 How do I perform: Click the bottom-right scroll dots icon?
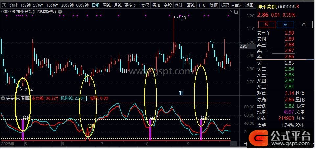pos(232,144)
